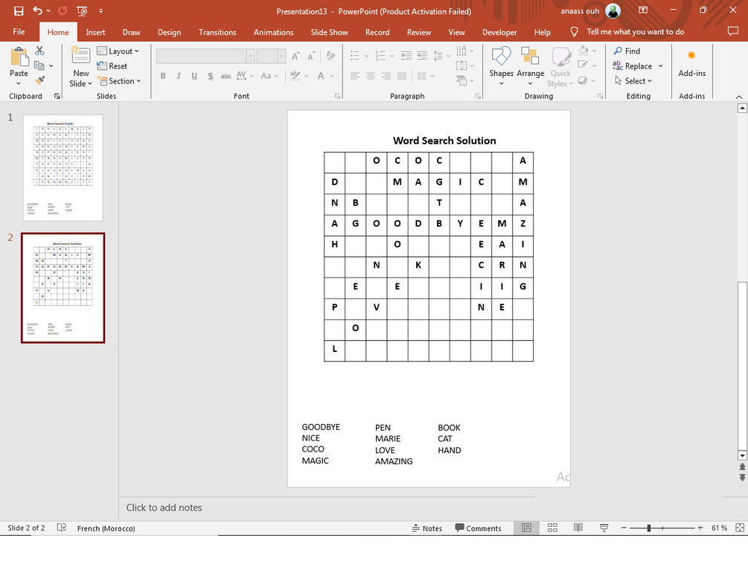Click the Add-ins icon

[691, 55]
